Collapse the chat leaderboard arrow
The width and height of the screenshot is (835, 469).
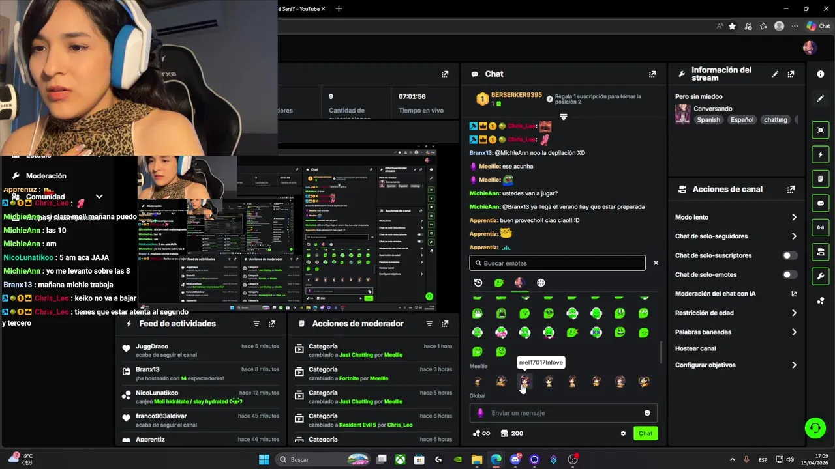click(564, 117)
